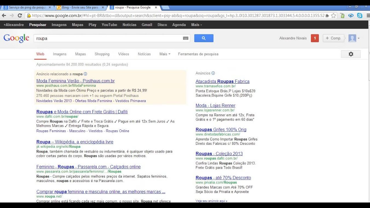Click the blue eye extension icon

[351, 16]
